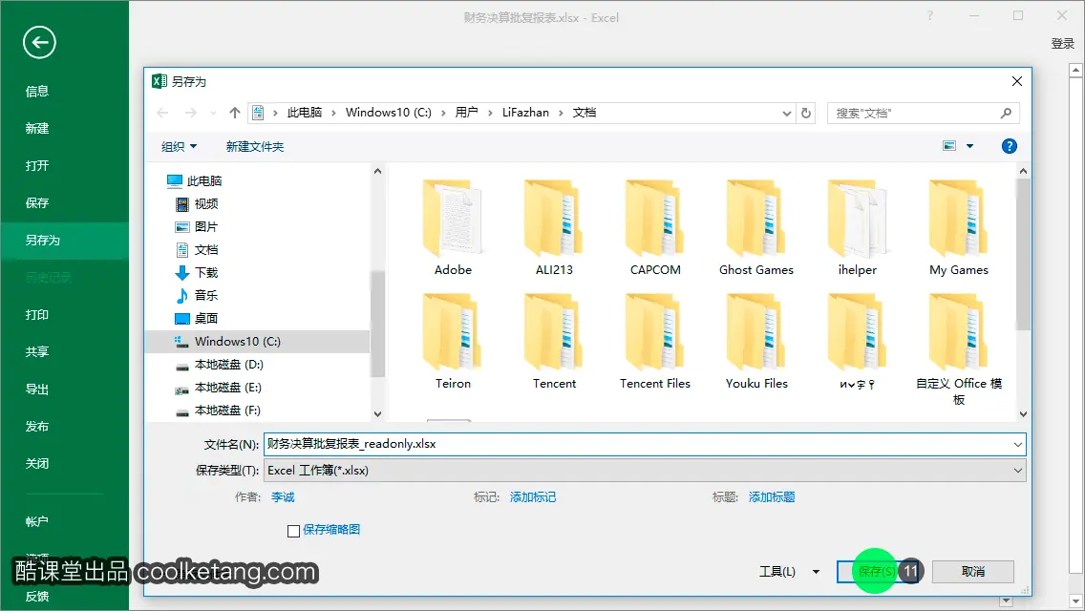This screenshot has width=1085, height=611.
Task: Open the 组织 dropdown menu
Action: pos(180,146)
